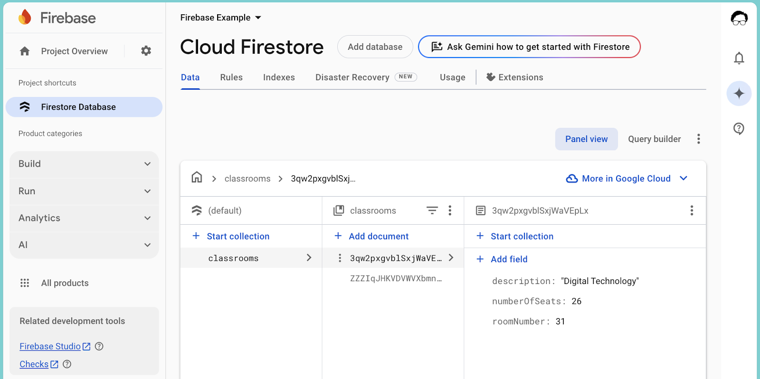Screen dimensions: 760x379
Task: Click the chevron on classrooms collection row
Action: tap(309, 257)
